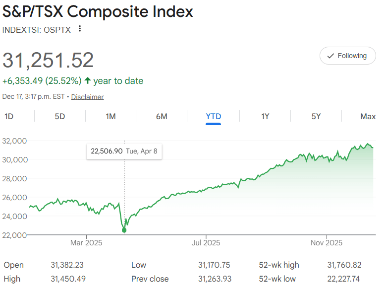Switch chart to 1Y range

pos(265,116)
